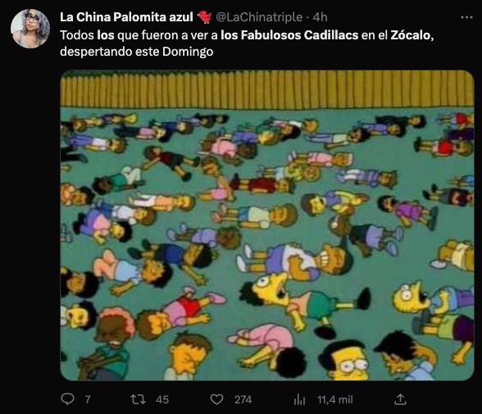
Task: Open the author's profile avatar picture
Action: [30, 28]
